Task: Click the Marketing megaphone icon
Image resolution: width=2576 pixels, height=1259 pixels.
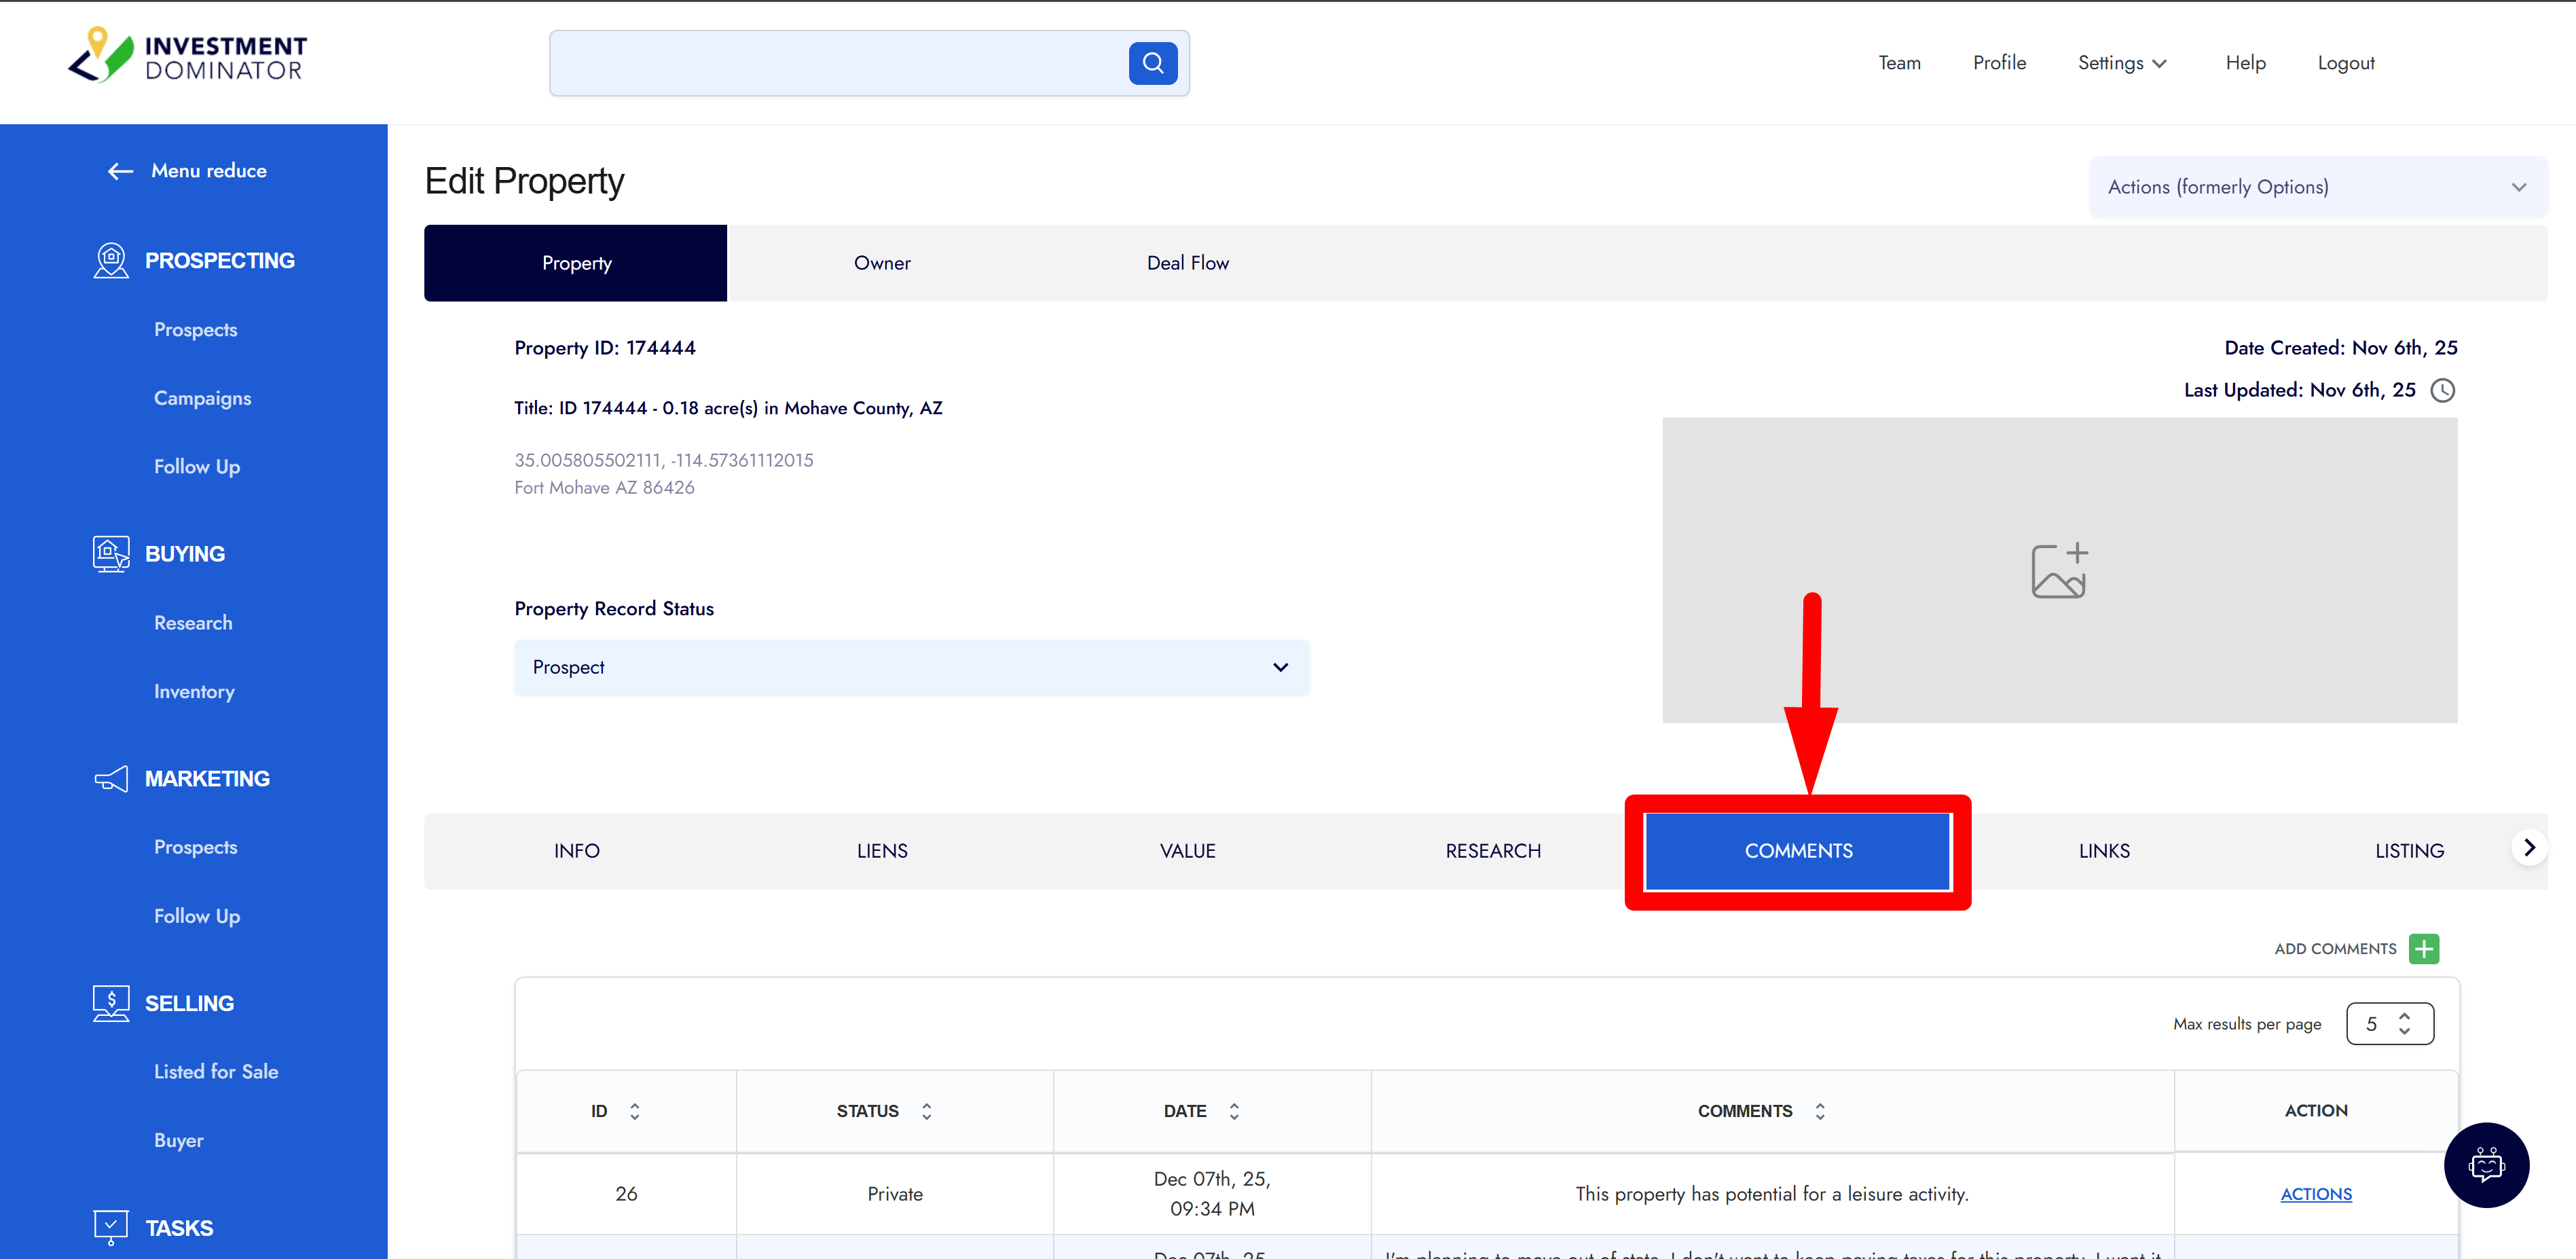Action: pyautogui.click(x=111, y=778)
